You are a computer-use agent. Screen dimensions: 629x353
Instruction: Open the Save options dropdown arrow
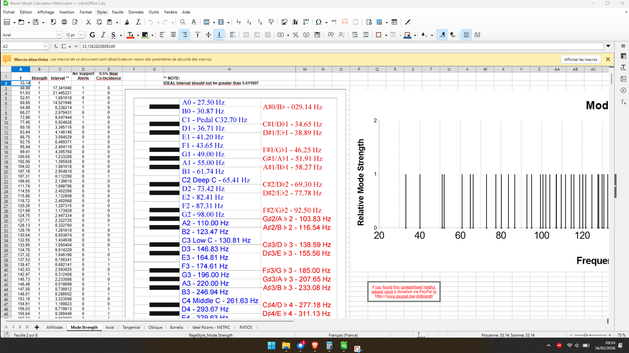[43, 22]
